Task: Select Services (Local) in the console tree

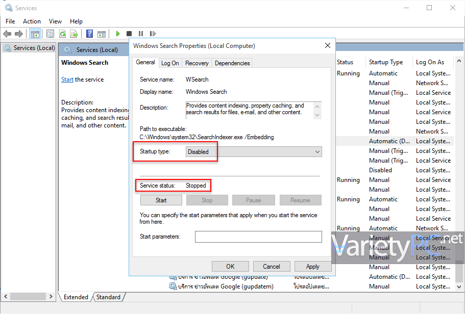Action: [34, 48]
